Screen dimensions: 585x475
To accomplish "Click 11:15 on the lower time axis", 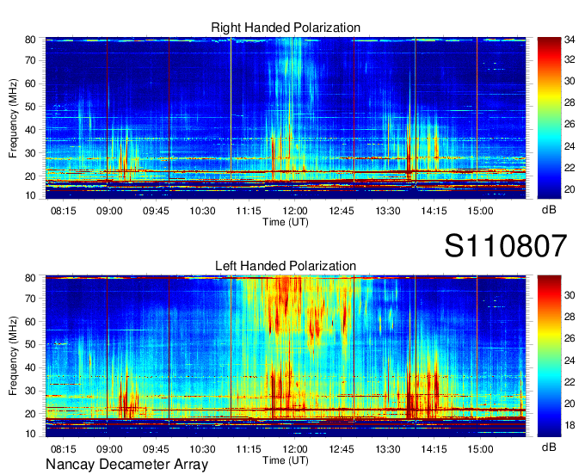I will tap(249, 449).
